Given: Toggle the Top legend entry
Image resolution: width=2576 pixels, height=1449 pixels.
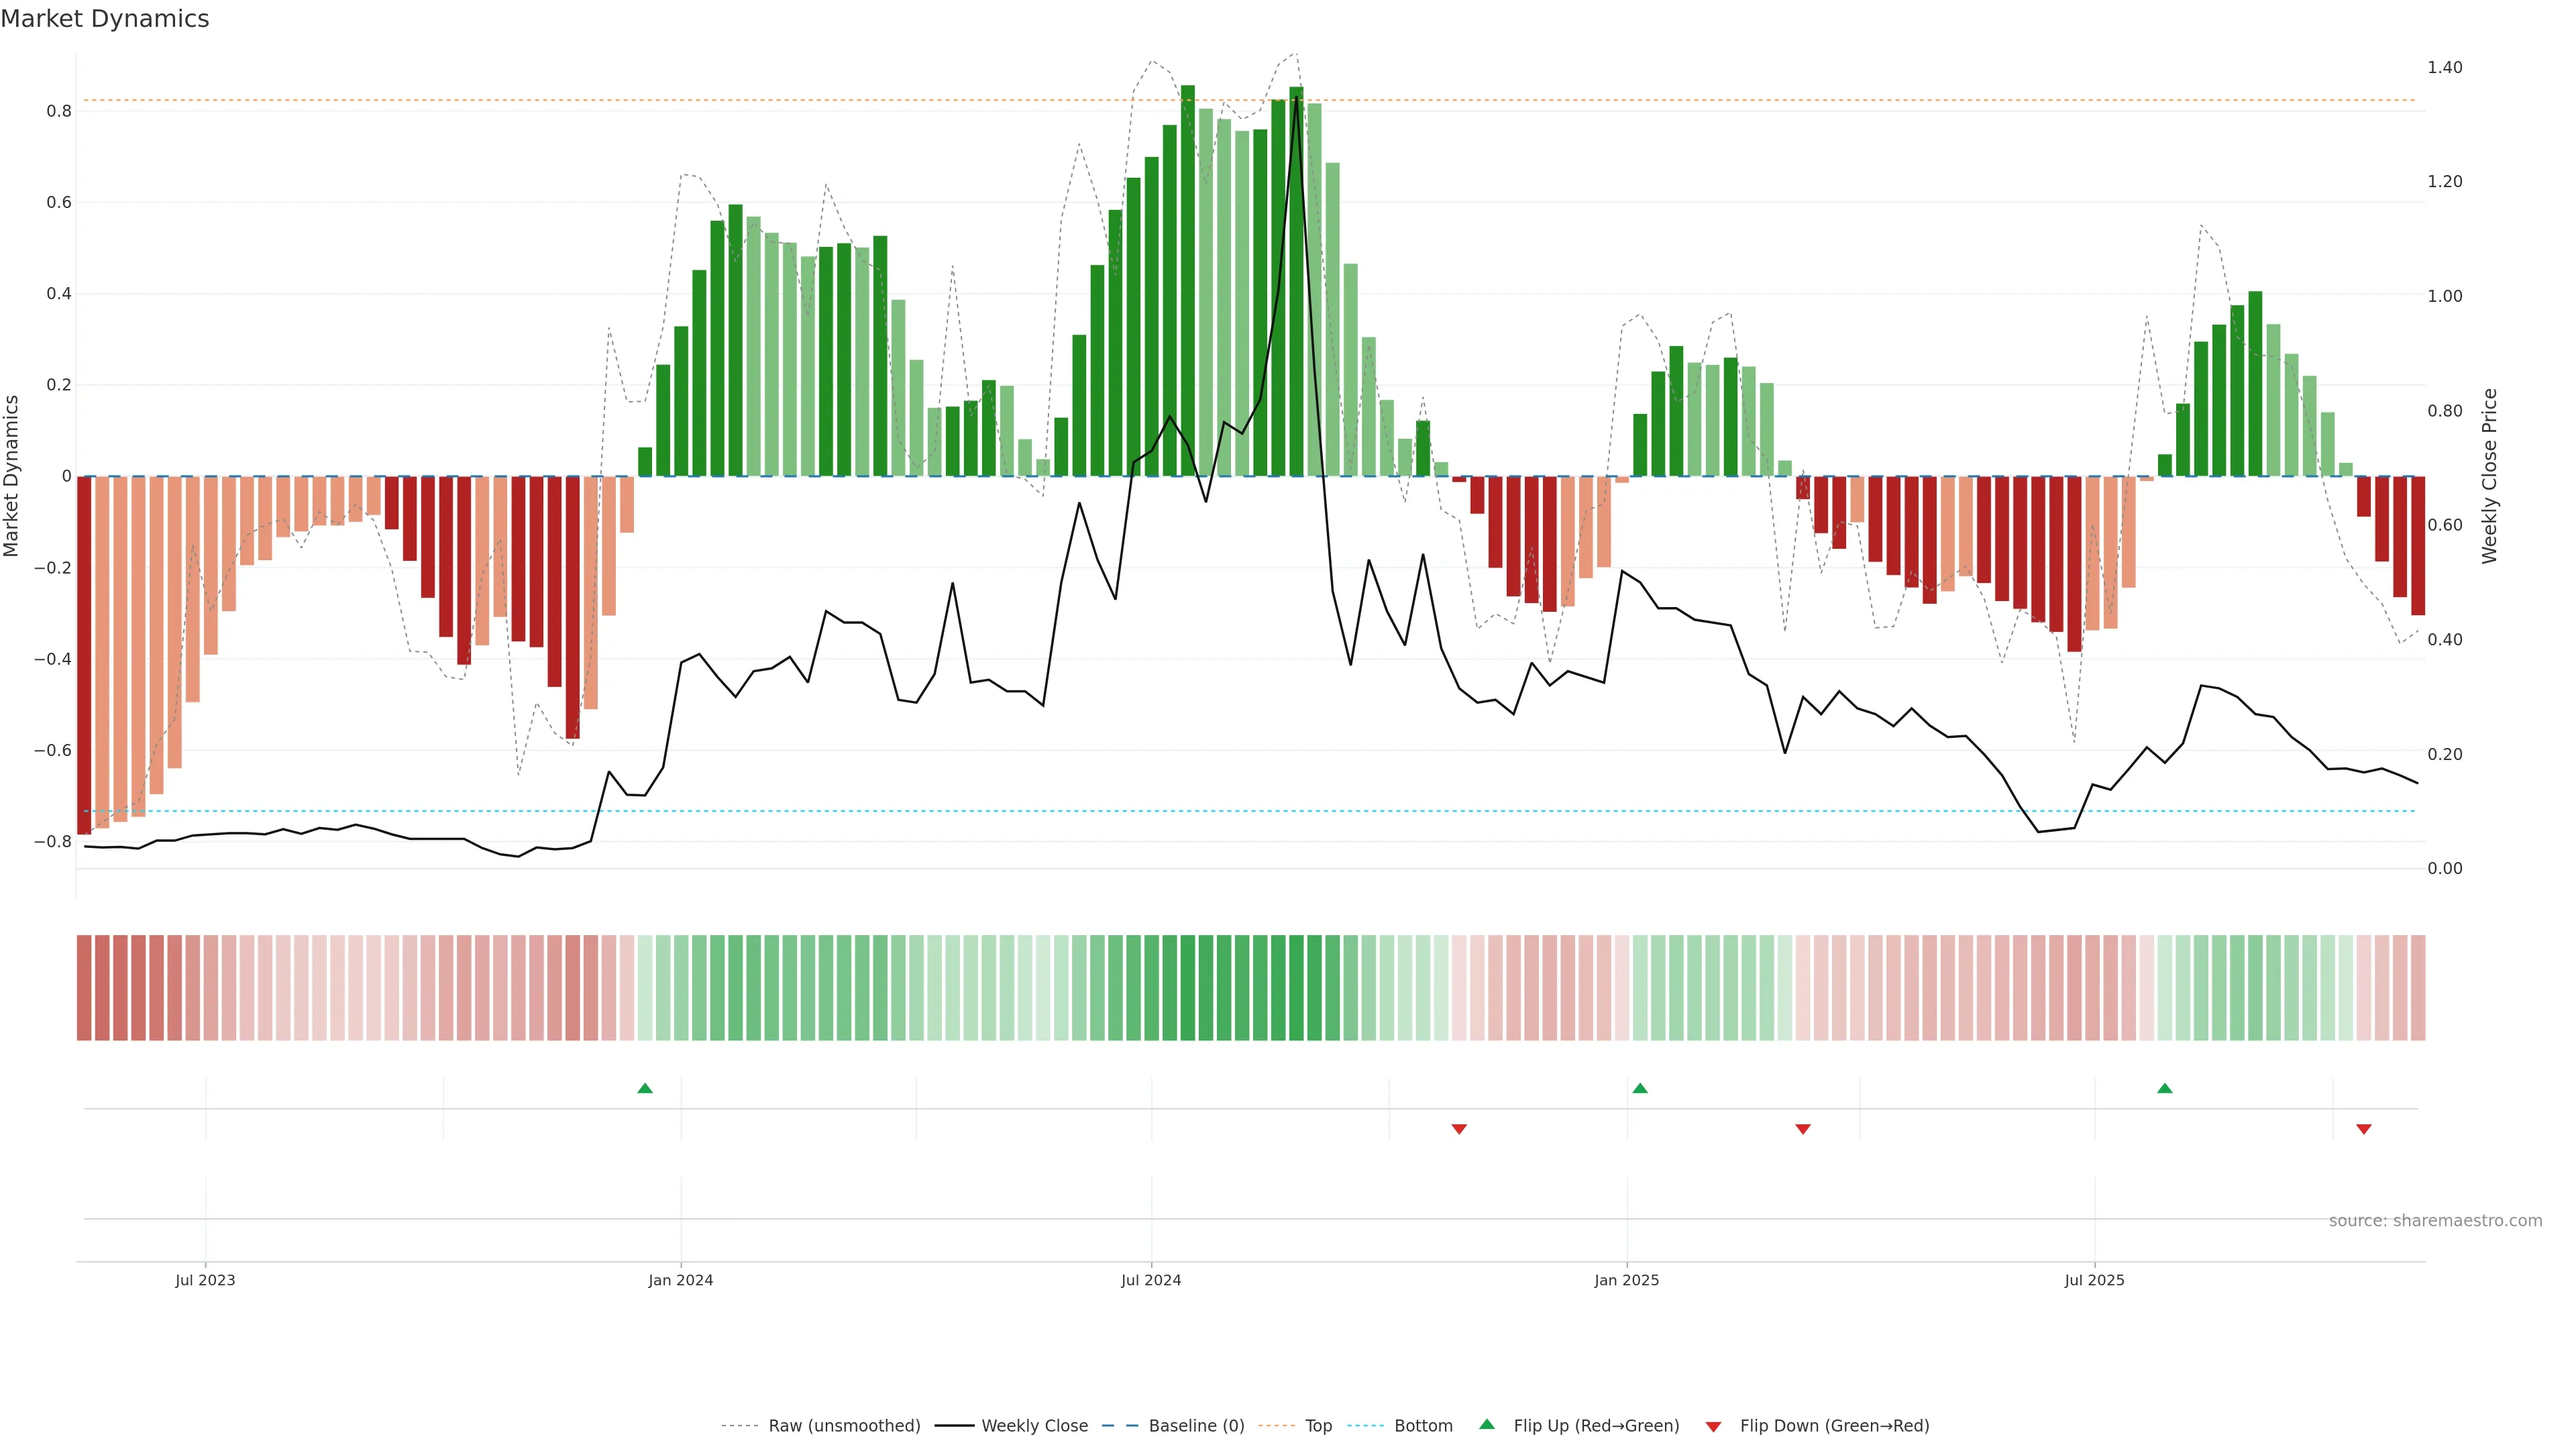Looking at the screenshot, I should click(1318, 1426).
